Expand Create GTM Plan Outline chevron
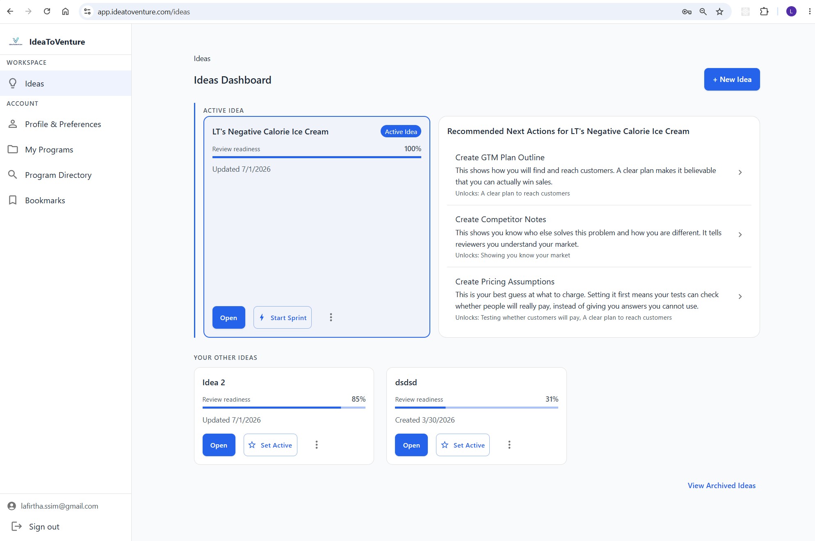Viewport: 815px width, 541px height. pos(740,173)
